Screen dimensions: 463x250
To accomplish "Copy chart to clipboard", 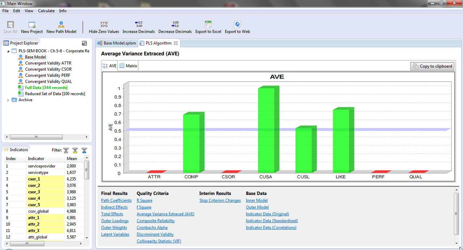I will [432, 66].
